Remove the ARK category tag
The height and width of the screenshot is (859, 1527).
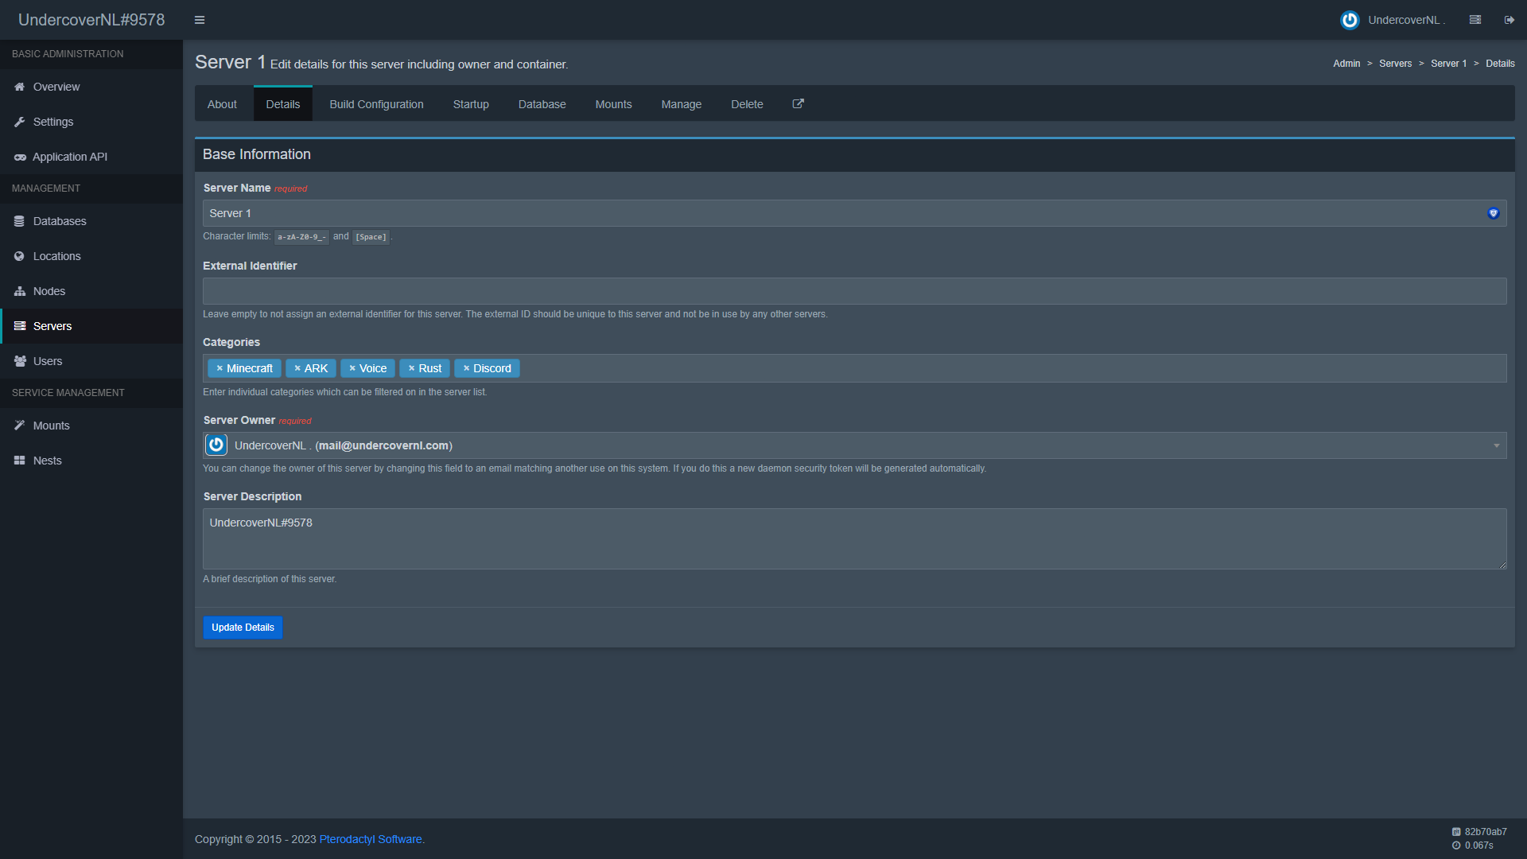click(x=297, y=368)
